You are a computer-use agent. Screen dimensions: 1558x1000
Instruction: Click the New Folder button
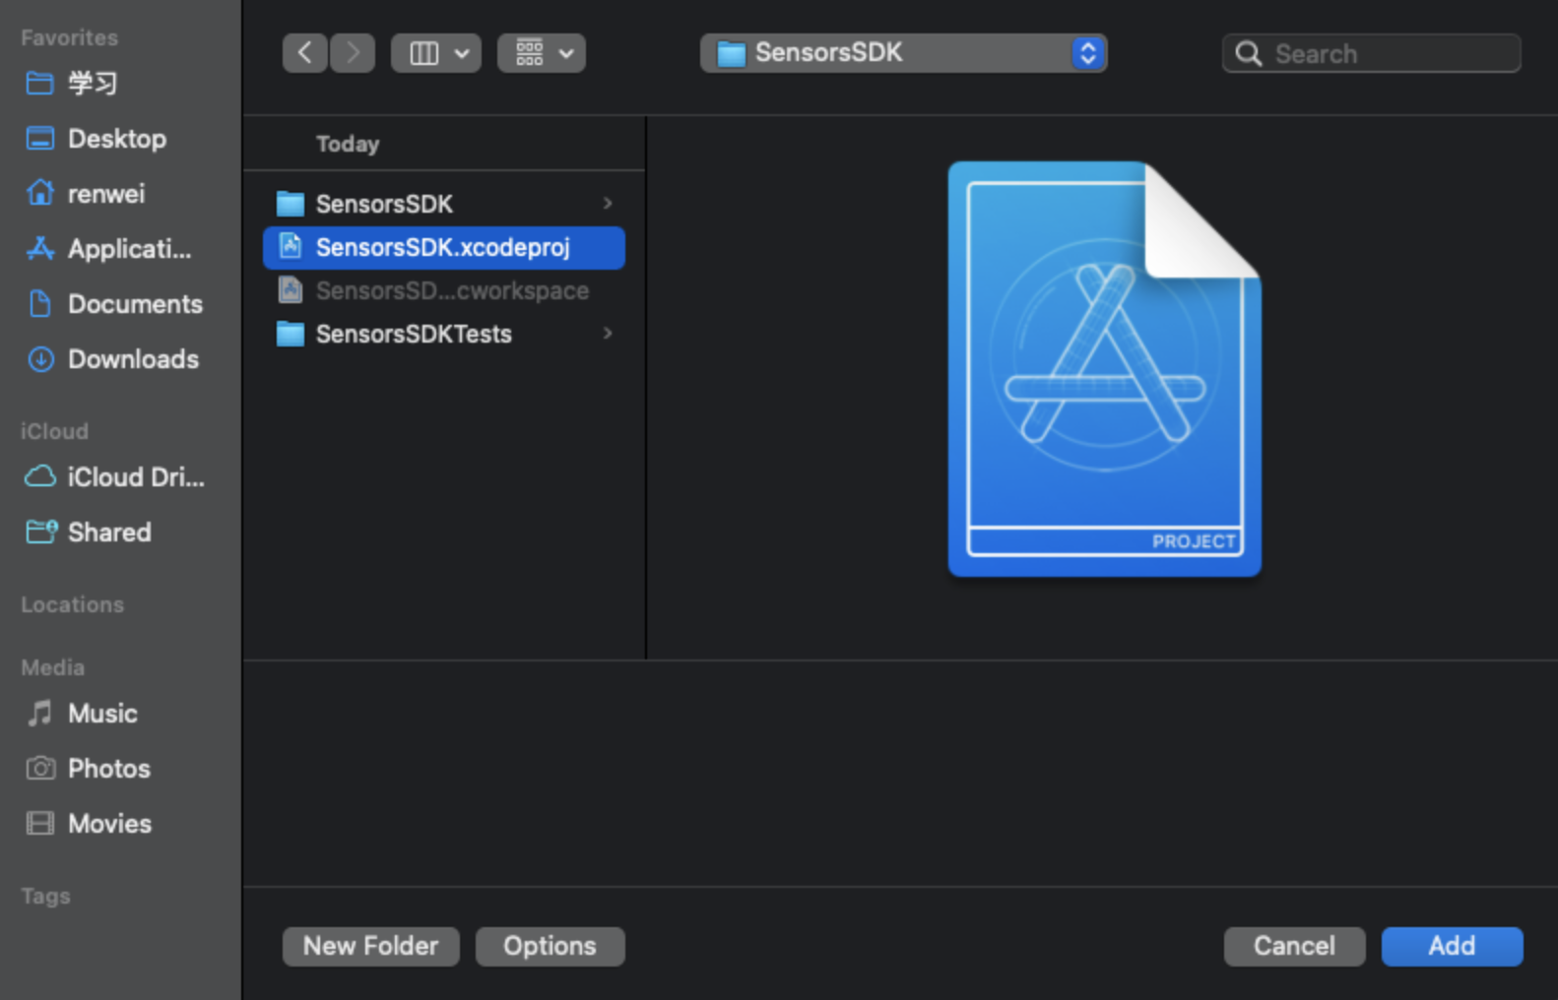click(370, 946)
